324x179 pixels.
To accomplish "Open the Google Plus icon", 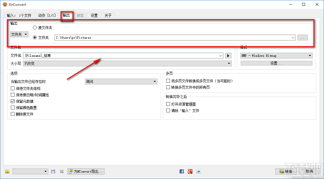I will [190, 171].
